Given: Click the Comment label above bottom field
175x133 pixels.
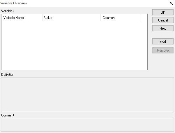Looking at the screenshot, I should point(8,115).
